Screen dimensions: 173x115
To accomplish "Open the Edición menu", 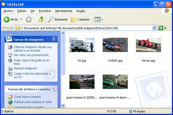I will (22, 11).
